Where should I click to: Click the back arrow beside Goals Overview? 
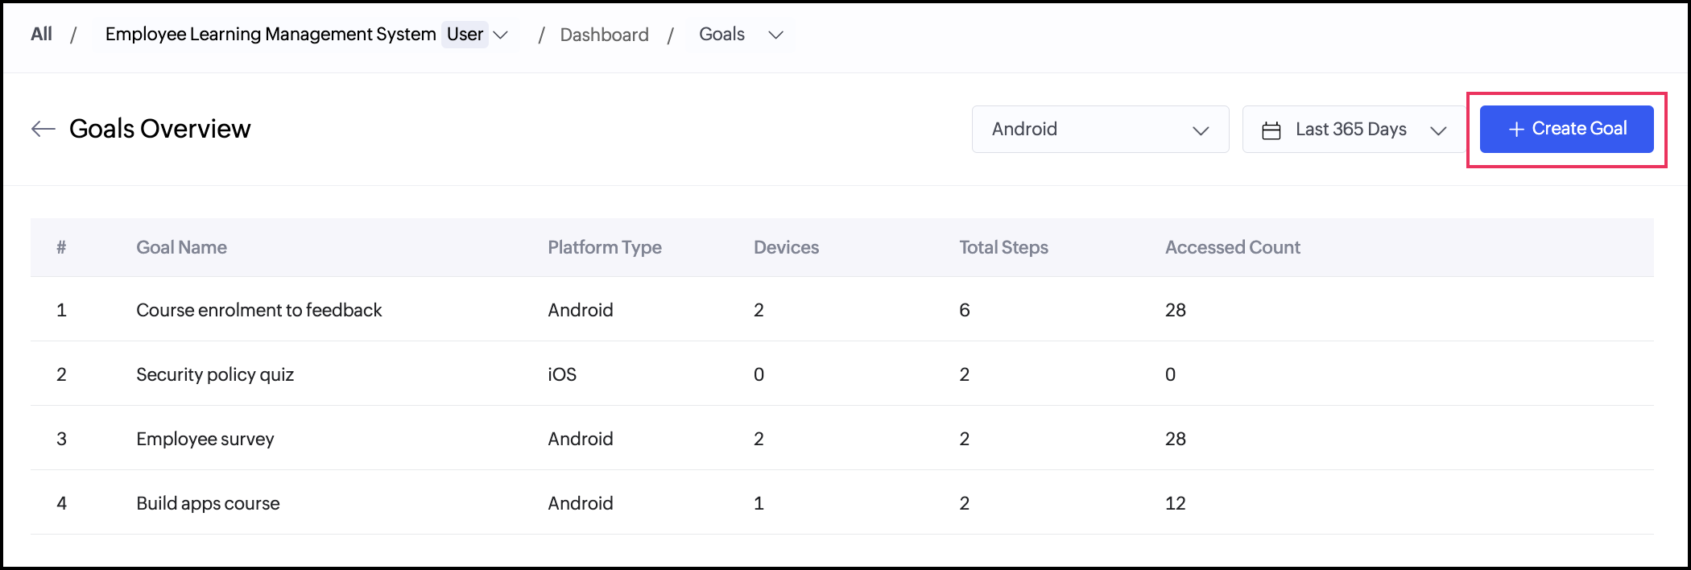tap(43, 129)
